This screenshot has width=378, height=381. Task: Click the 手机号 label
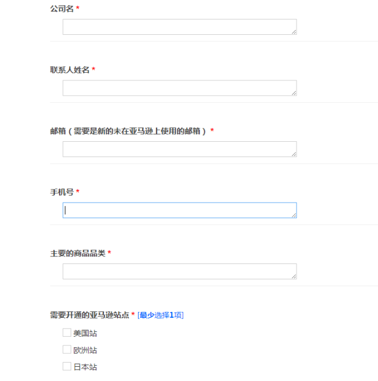[62, 192]
